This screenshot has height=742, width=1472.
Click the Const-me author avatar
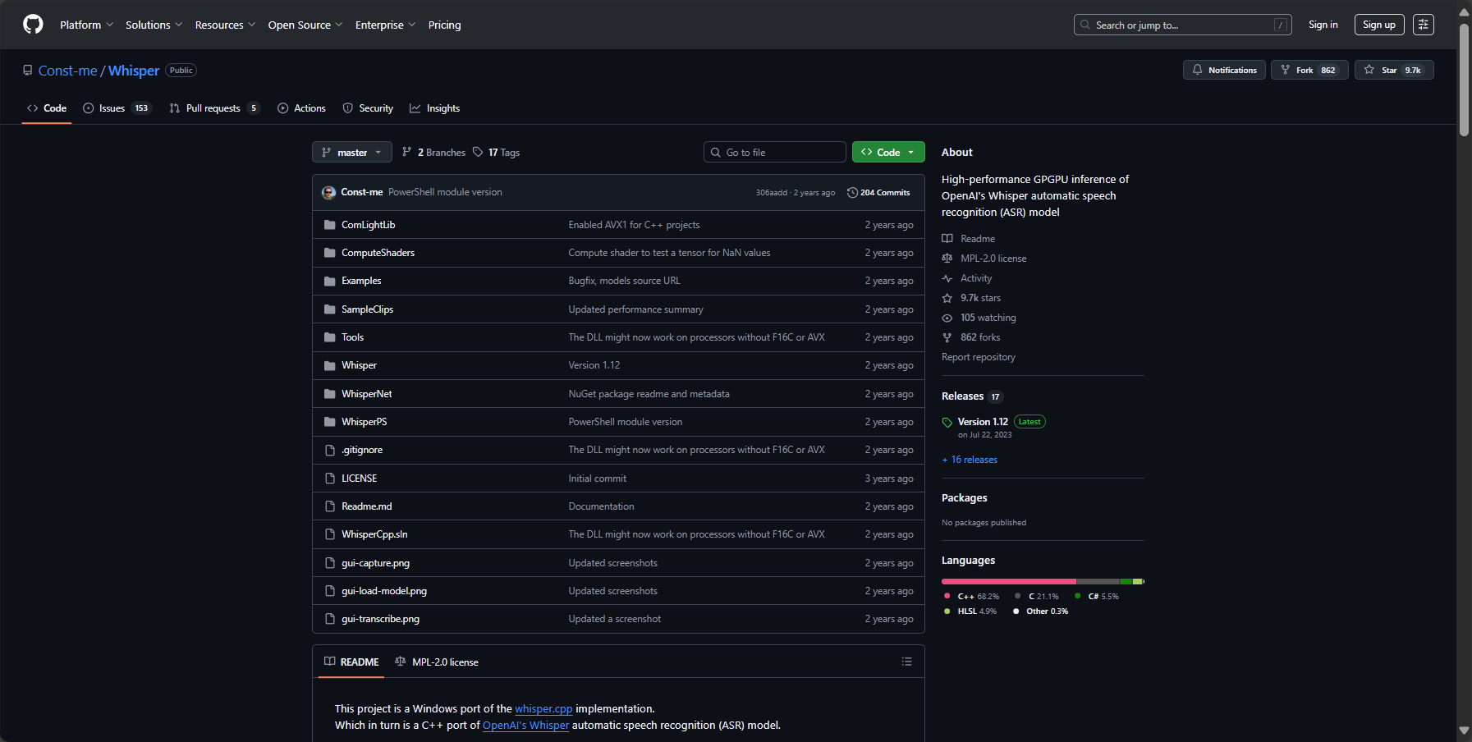pyautogui.click(x=328, y=192)
